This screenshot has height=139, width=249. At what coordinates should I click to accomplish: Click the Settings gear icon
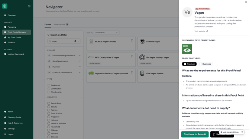pos(5,129)
